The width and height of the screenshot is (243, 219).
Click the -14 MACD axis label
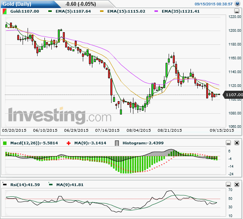pyautogui.click(x=231, y=167)
